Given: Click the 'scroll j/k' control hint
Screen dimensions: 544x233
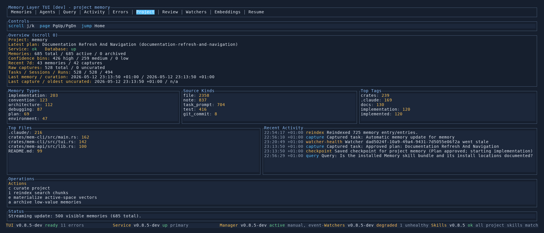Looking at the screenshot, I should tap(21, 26).
